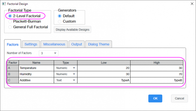196x111 pixels.
Task: Click Temperature High value 30
Action: (157, 68)
